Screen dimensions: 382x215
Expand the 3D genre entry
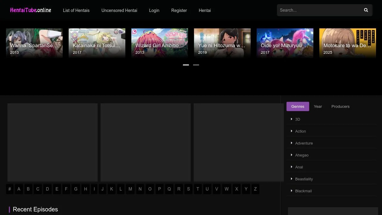(298, 119)
